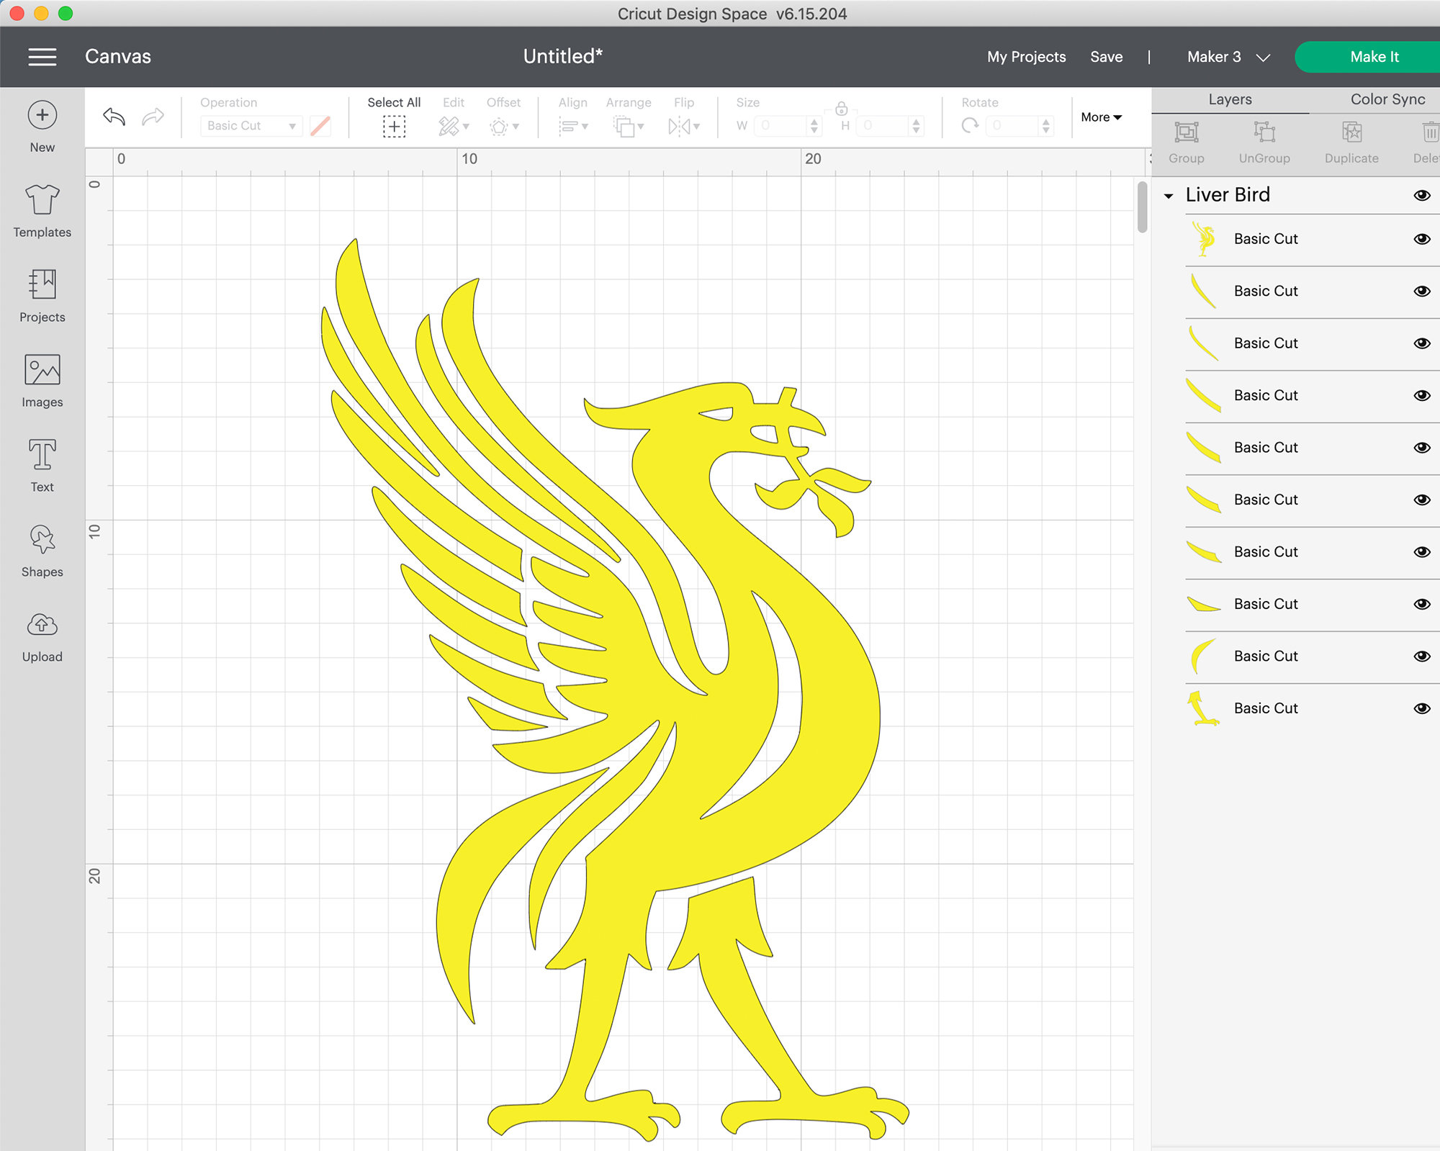Toggle visibility of the bottom Basic Cut layer

(x=1422, y=708)
